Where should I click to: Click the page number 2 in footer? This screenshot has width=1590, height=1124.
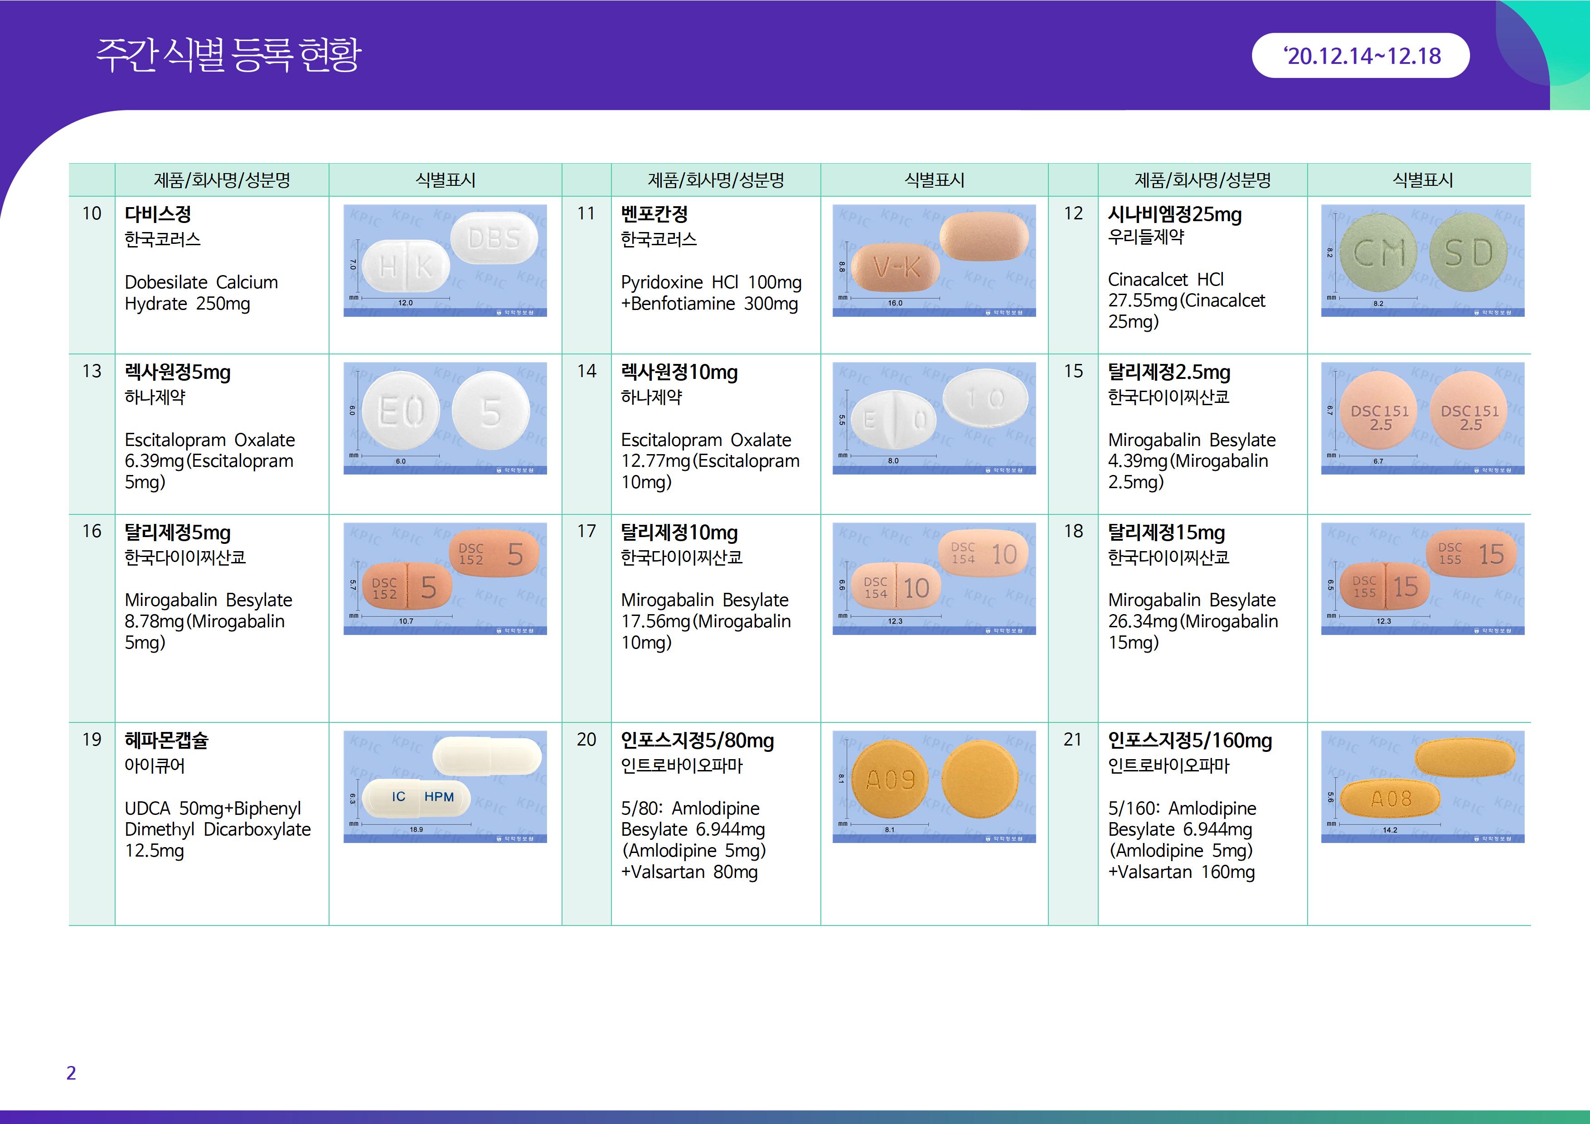[71, 1073]
